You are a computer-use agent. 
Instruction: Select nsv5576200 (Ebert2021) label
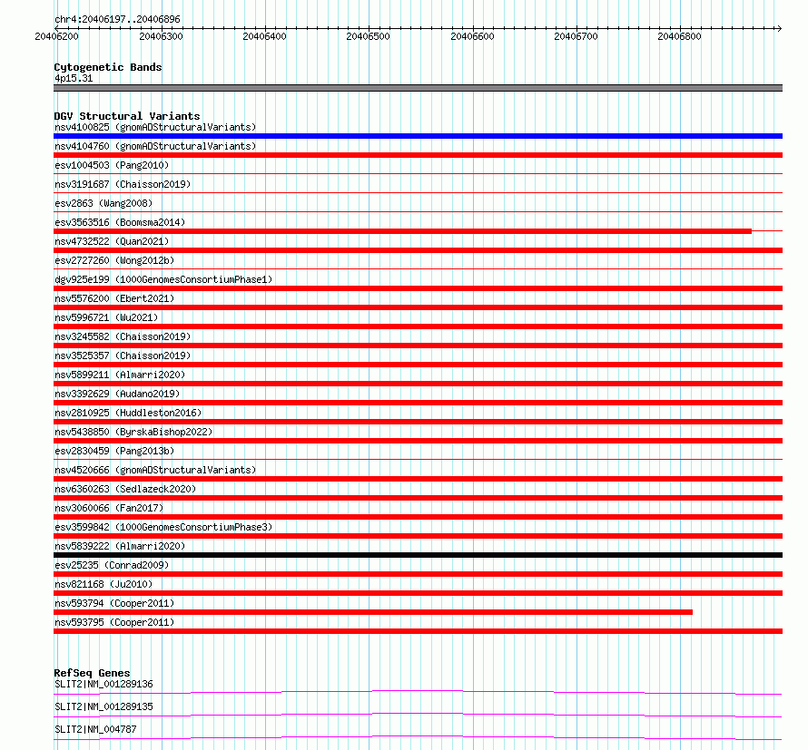114,298
